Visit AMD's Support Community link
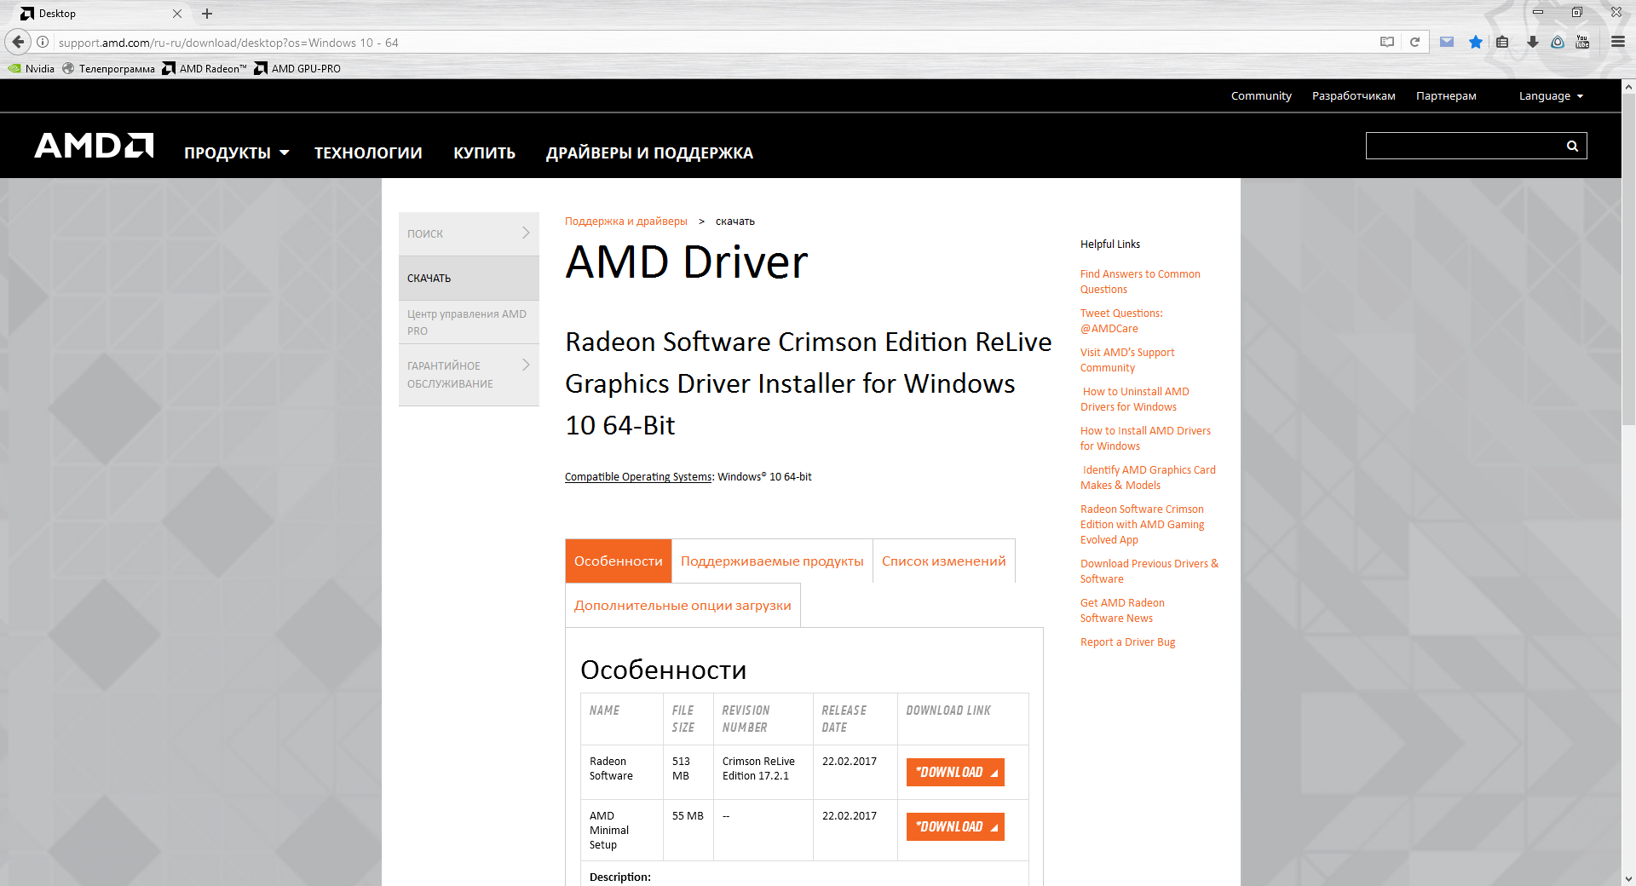This screenshot has height=886, width=1636. point(1127,360)
